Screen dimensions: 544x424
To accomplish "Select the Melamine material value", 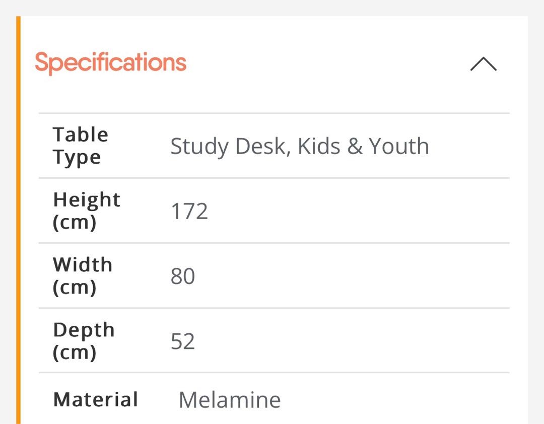I will click(x=229, y=400).
